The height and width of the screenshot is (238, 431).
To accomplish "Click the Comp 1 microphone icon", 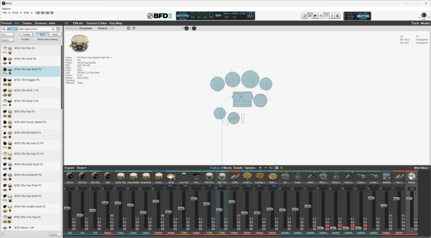I will click(x=361, y=176).
